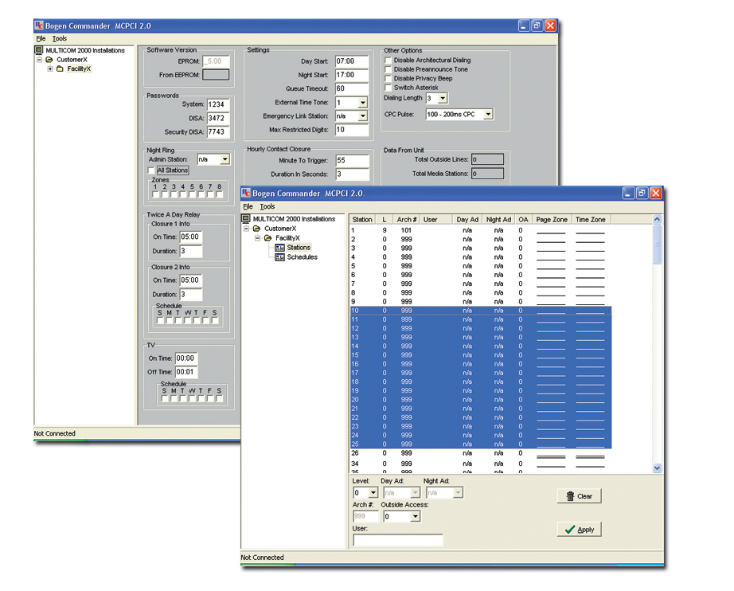Expand the FacilityX node in the back window
The width and height of the screenshot is (734, 591).
click(50, 68)
